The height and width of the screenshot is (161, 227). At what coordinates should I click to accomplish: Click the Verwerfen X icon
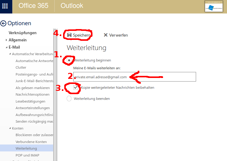click(106, 35)
